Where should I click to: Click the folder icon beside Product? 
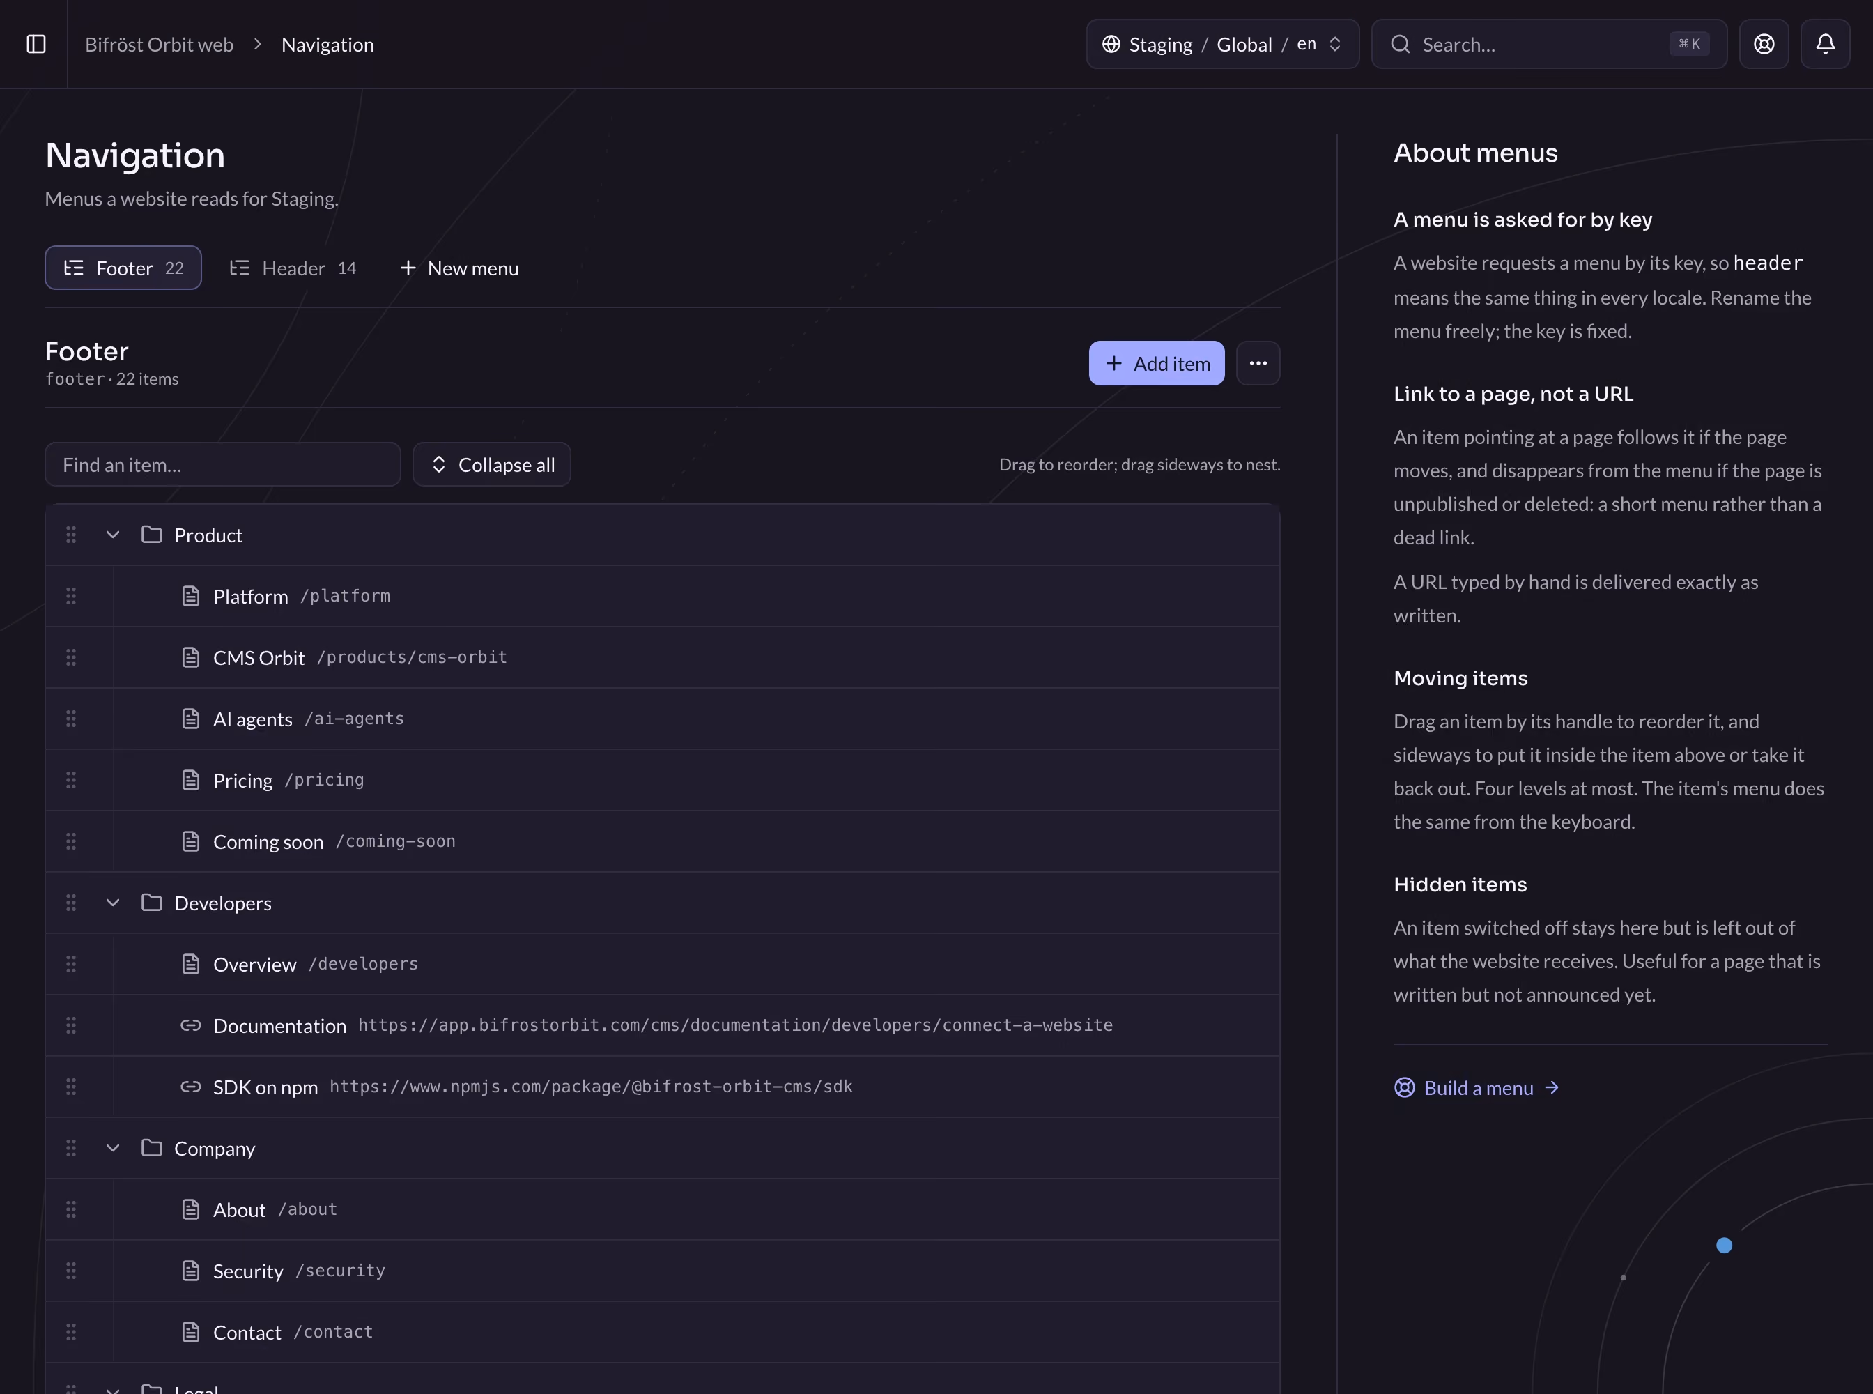point(152,535)
